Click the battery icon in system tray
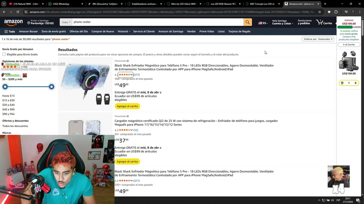Screen dimensions: 364x204 coord(328,200)
